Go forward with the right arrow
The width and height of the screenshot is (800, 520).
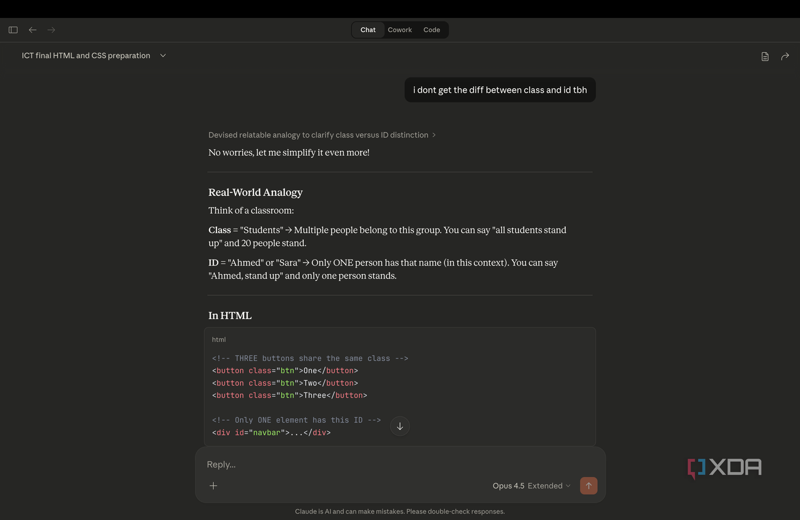click(51, 30)
